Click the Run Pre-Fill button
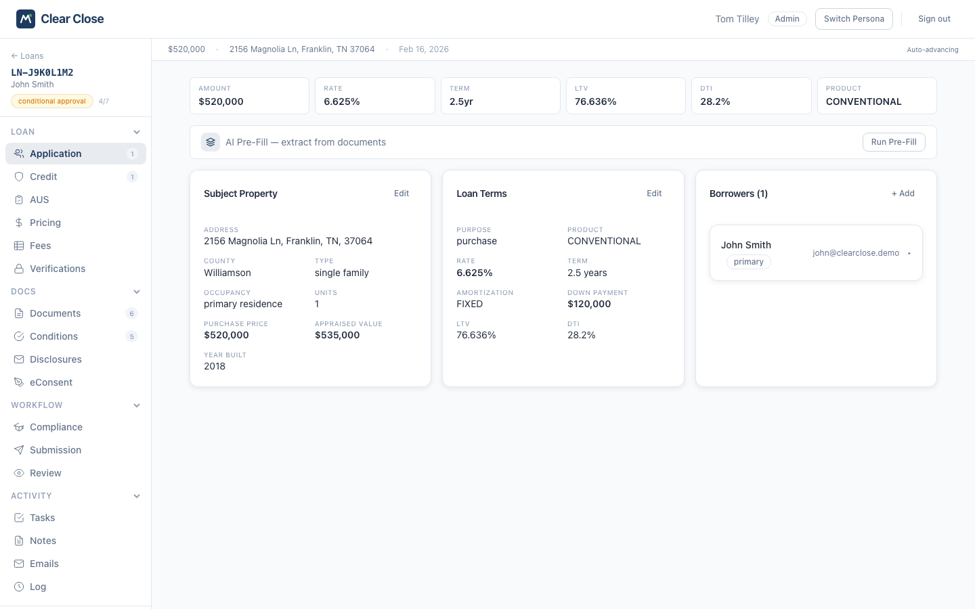Image resolution: width=975 pixels, height=609 pixels. pyautogui.click(x=894, y=142)
